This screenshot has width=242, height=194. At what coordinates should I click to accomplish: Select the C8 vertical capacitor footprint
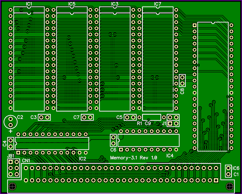[182, 81]
